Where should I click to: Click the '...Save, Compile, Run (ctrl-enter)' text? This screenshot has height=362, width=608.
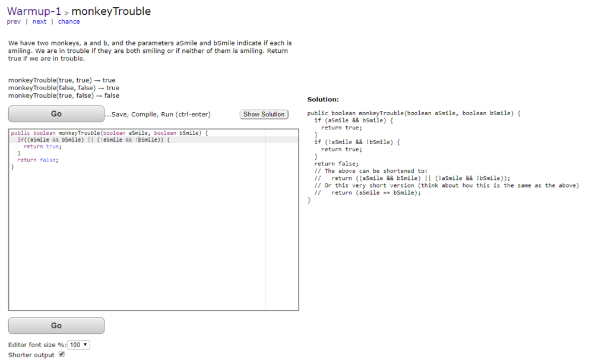[158, 115]
